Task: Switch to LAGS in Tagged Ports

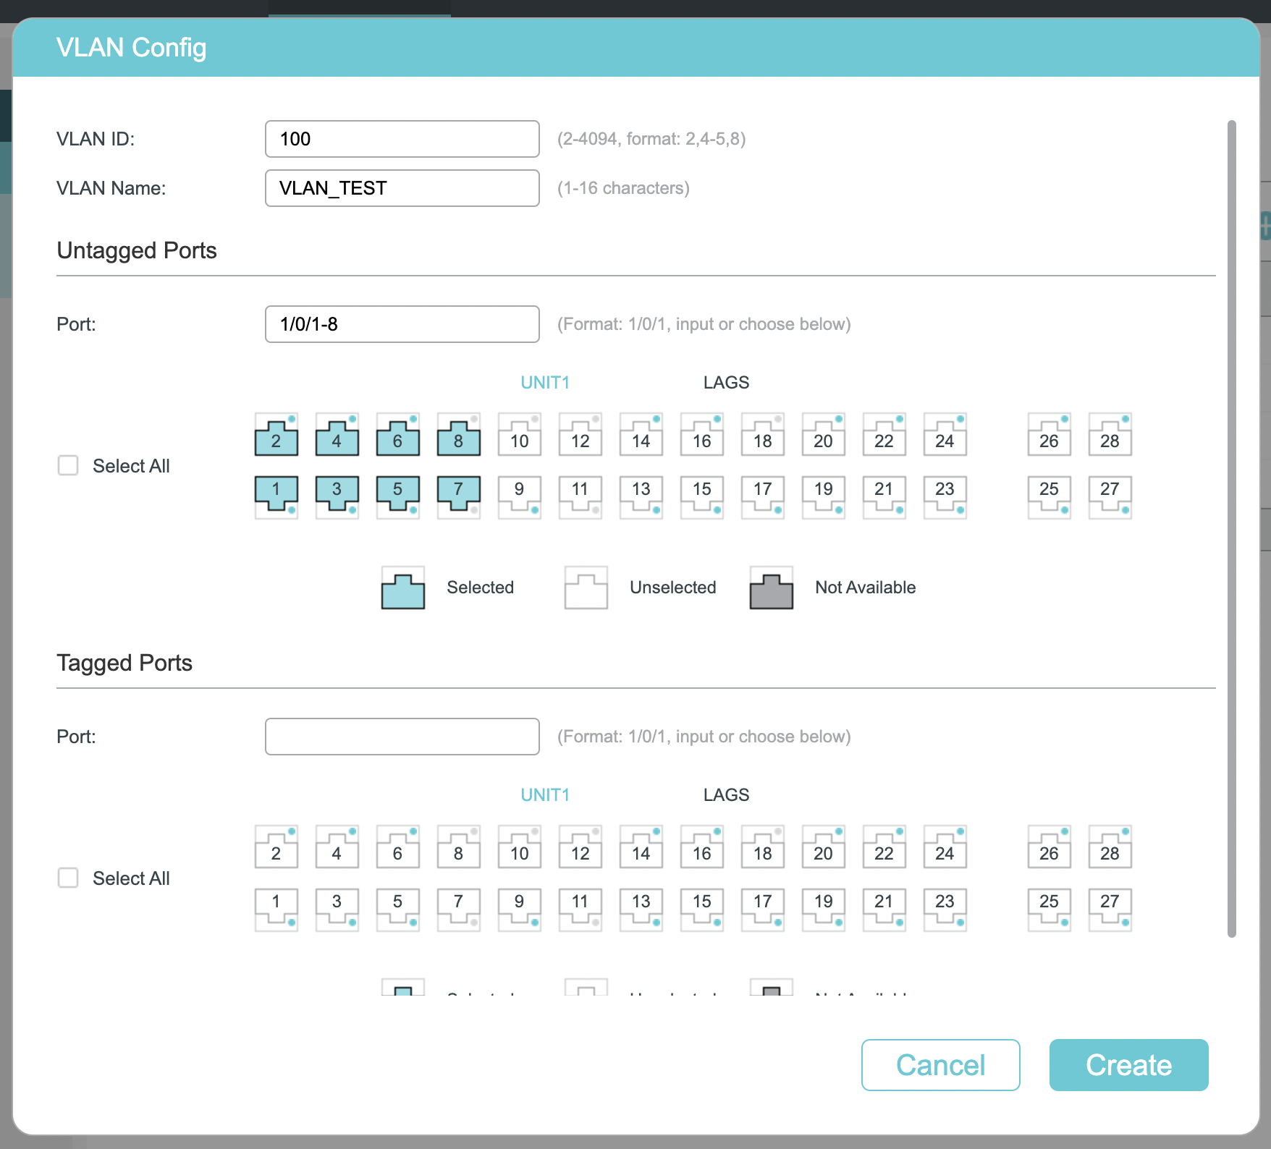Action: (x=726, y=795)
